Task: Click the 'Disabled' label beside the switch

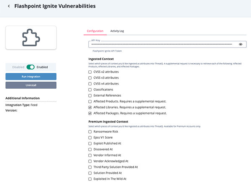Action: (18, 67)
